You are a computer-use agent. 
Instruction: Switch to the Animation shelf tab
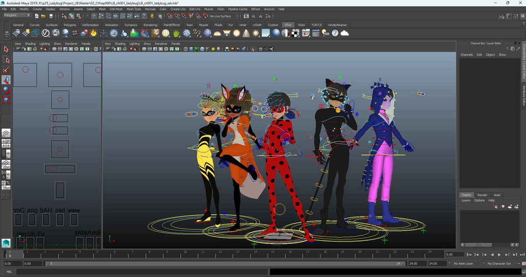[x=111, y=25]
